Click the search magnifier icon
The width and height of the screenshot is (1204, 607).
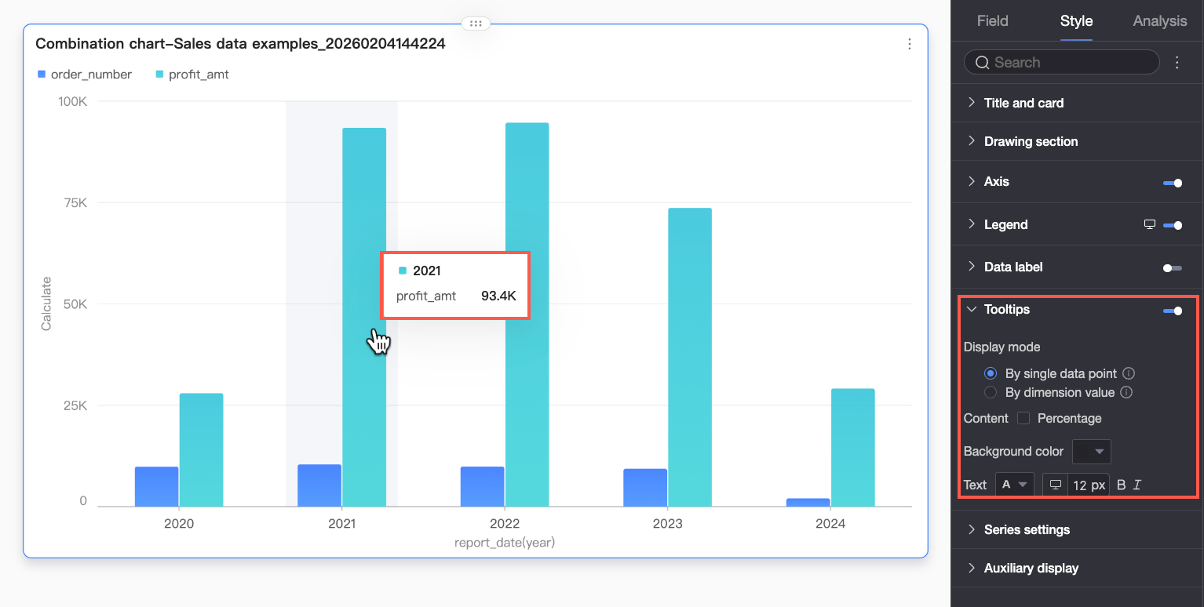click(982, 63)
